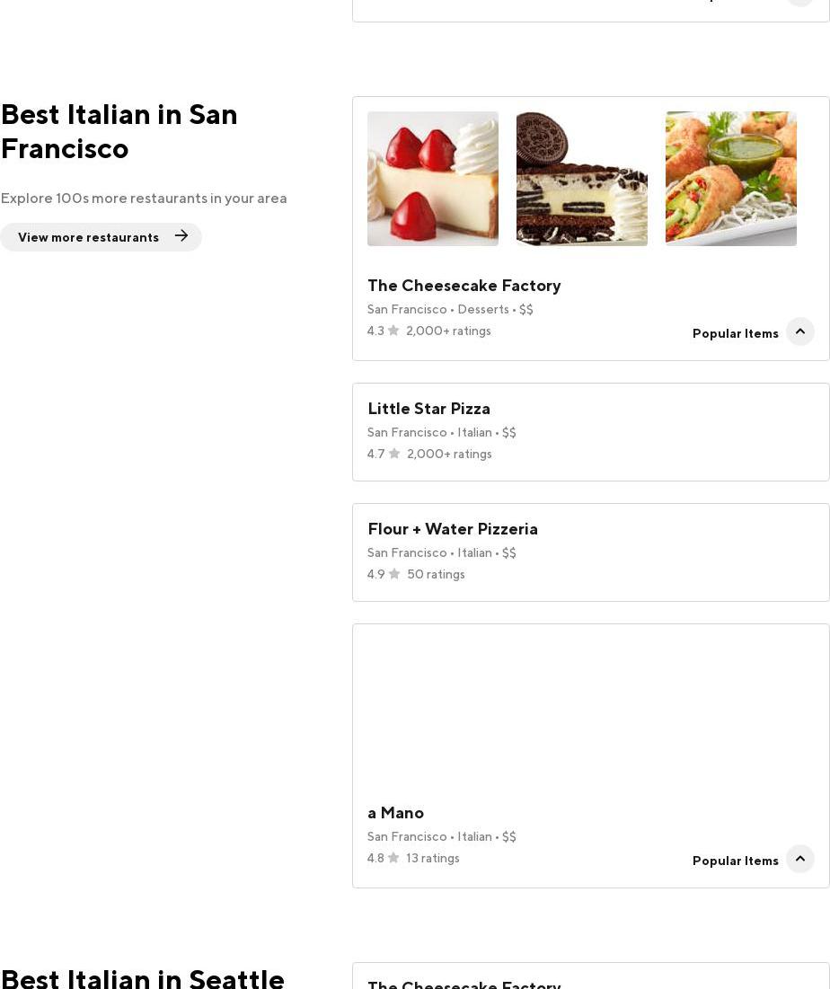Click Little Star Pizza 2,000+ ratings text
830x989 pixels.
pyautogui.click(x=449, y=454)
